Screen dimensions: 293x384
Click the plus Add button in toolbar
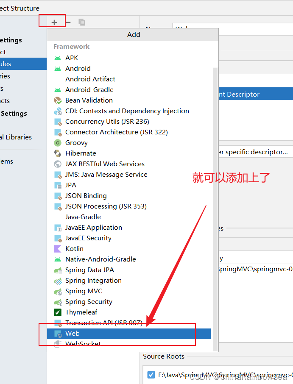tap(54, 22)
